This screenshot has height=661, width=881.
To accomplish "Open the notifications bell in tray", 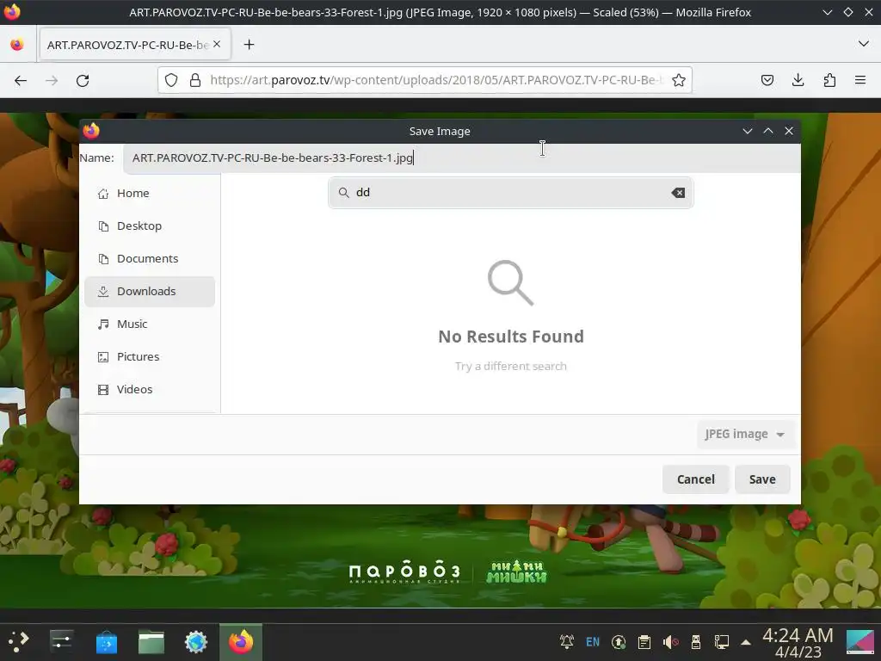I will pos(567,641).
